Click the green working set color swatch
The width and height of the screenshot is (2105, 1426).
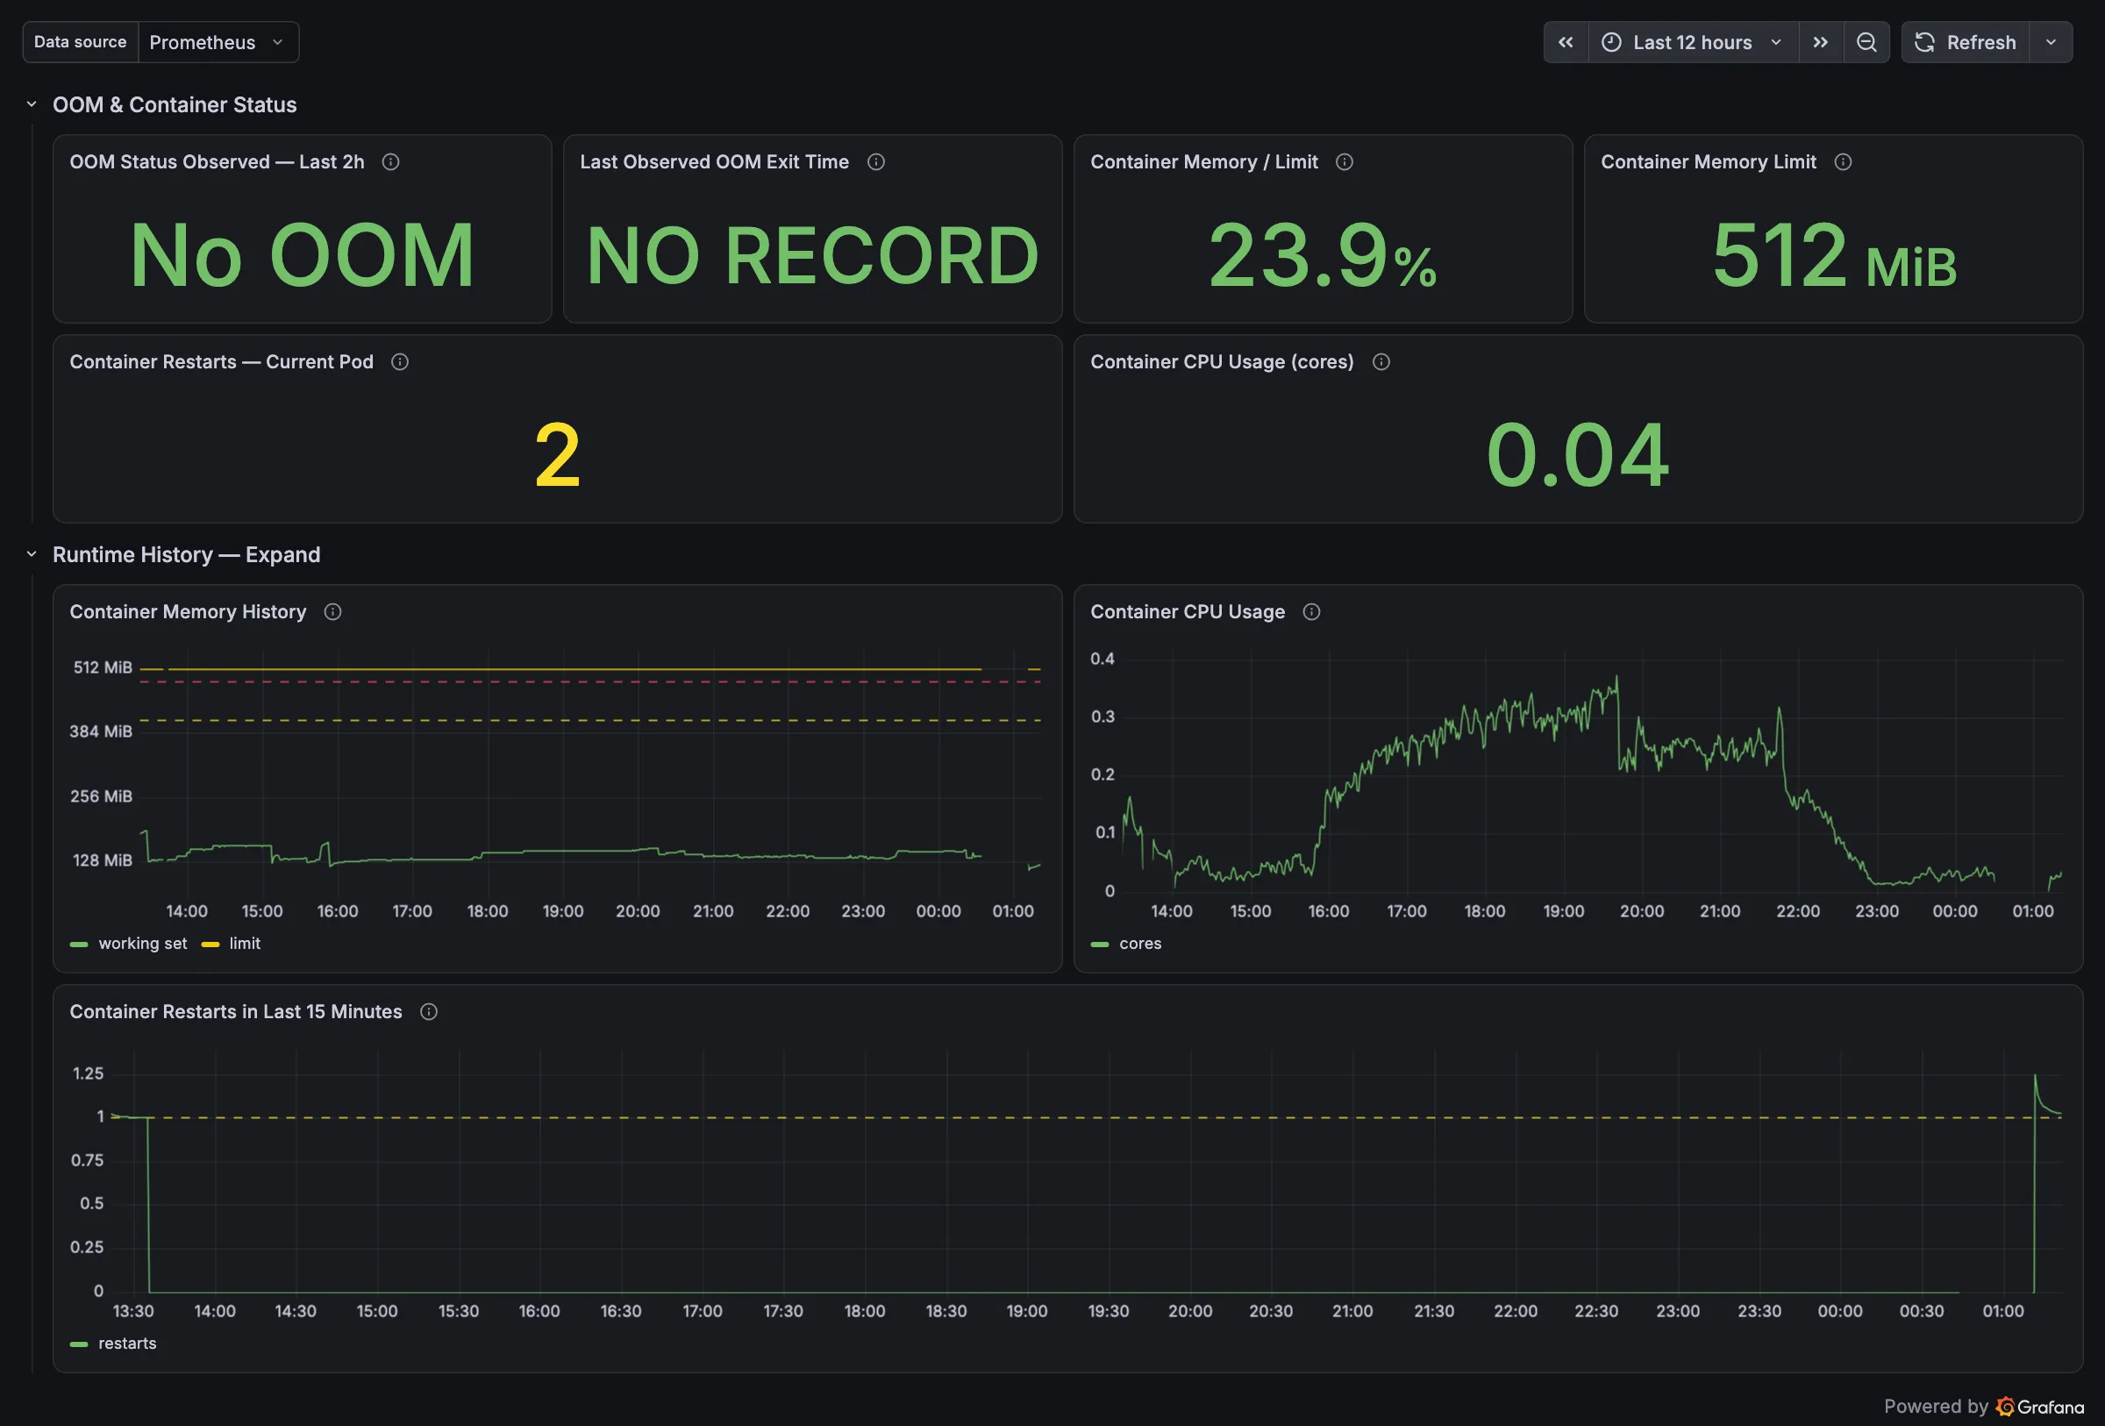79,945
